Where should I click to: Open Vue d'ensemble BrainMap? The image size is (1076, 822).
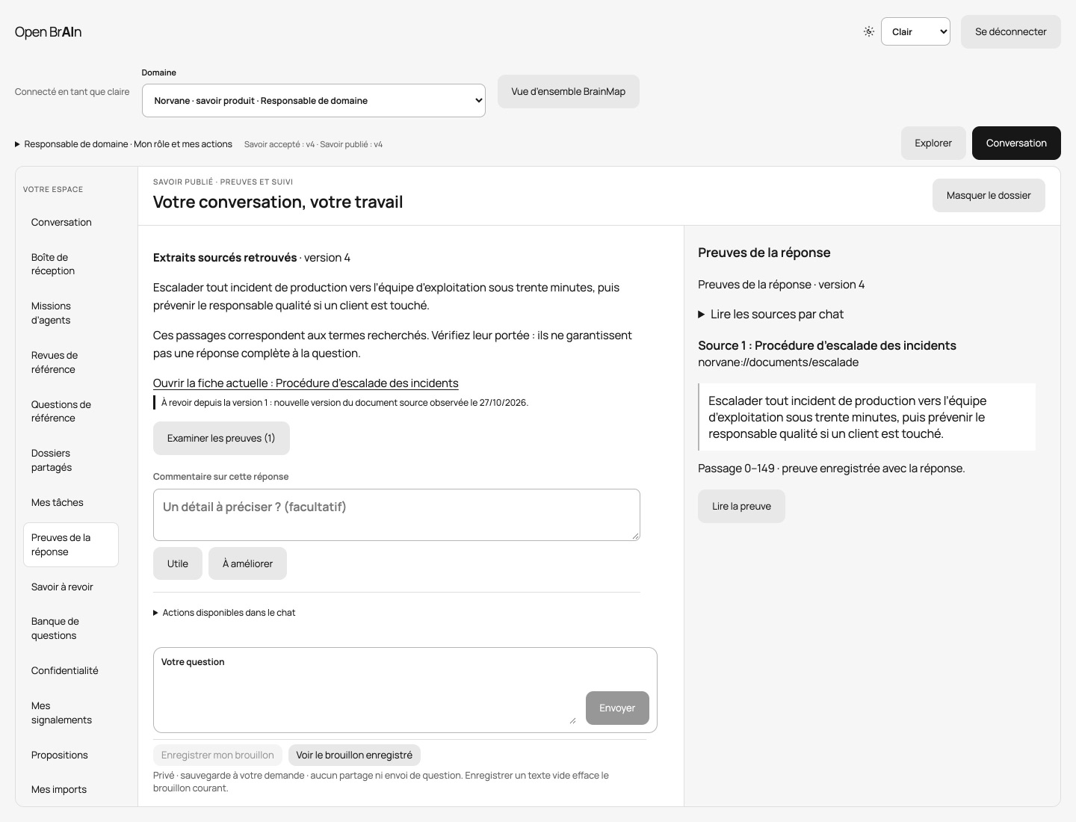coord(569,91)
